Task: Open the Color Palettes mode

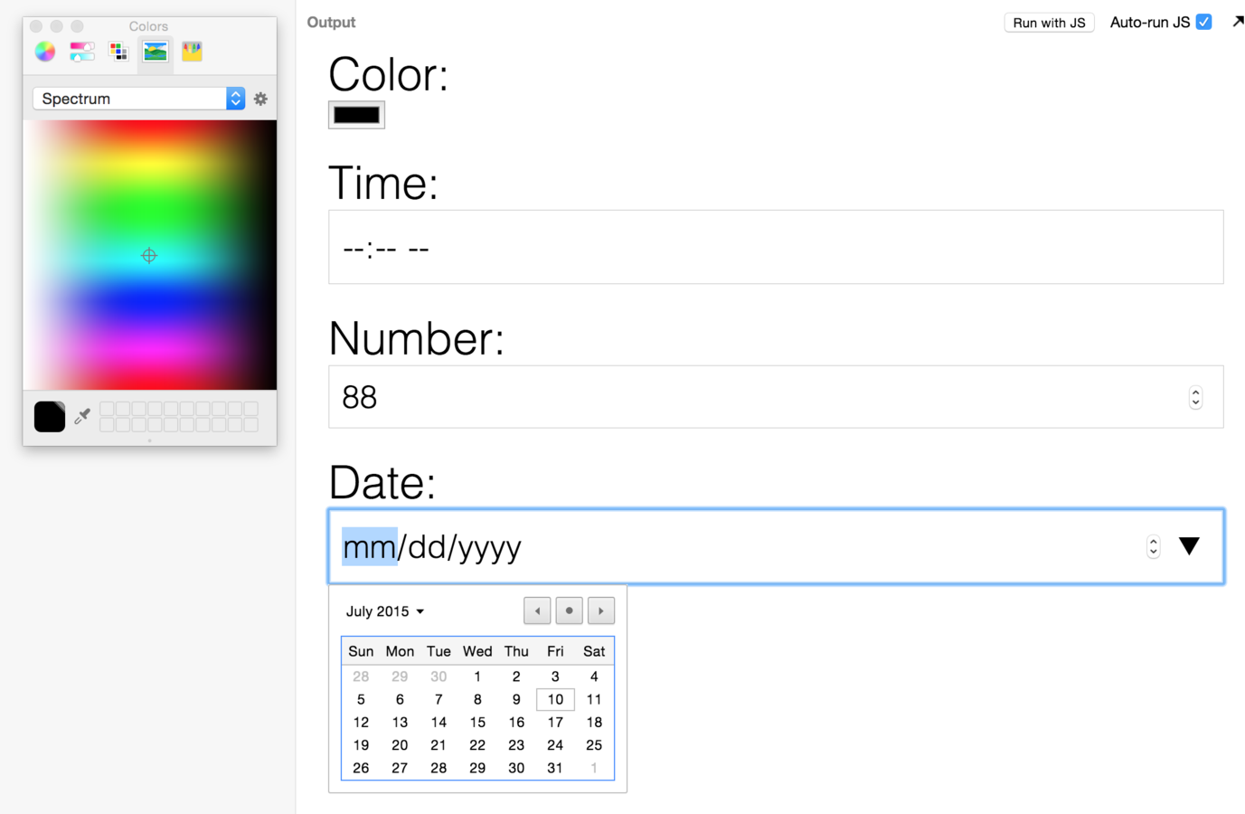Action: 118,52
